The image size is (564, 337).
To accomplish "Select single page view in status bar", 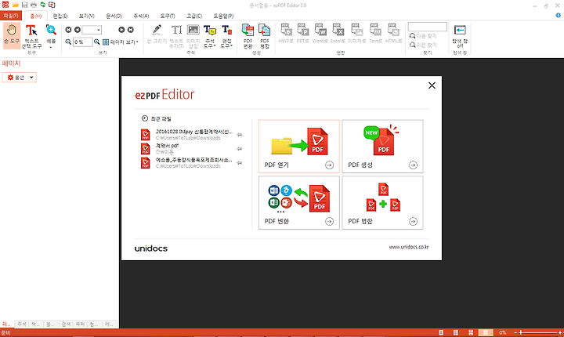I will 441,332.
